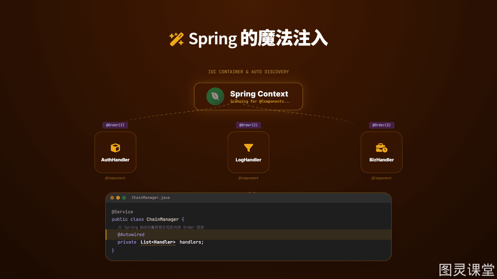Viewport: 497px width, 279px height.
Task: Select the @Order(2) badge
Action: tap(248, 125)
